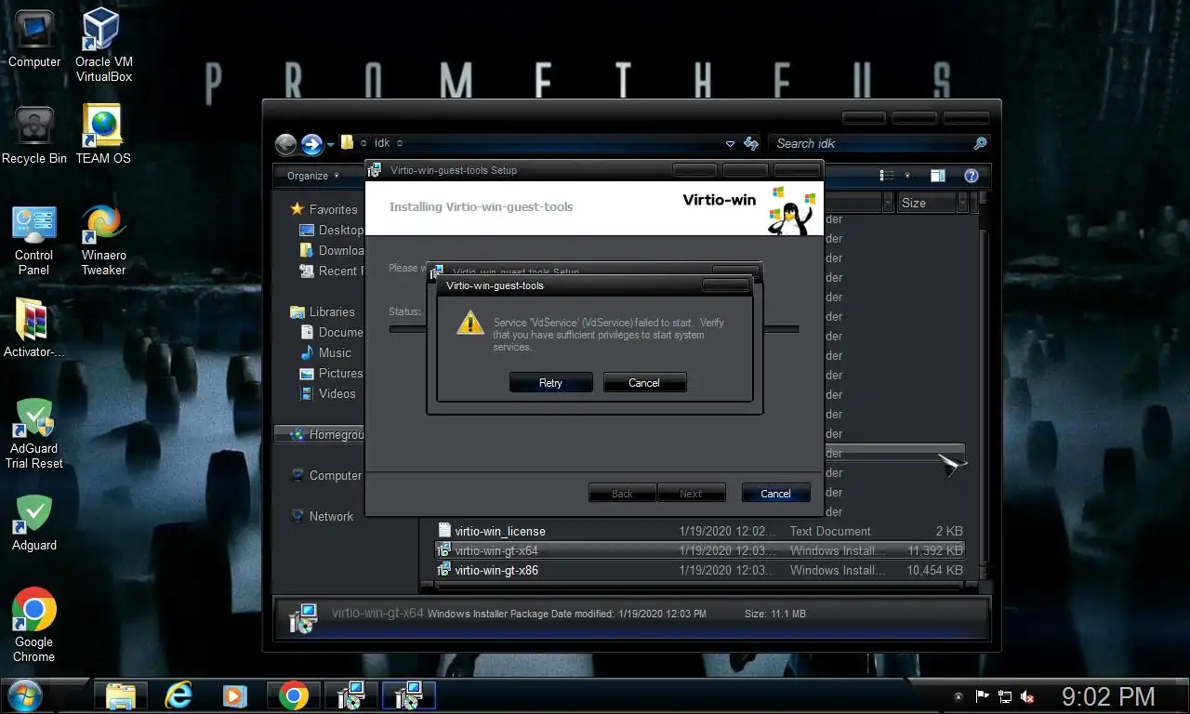The height and width of the screenshot is (714, 1190).
Task: Open the view options dropdown arrow
Action: pos(907,176)
